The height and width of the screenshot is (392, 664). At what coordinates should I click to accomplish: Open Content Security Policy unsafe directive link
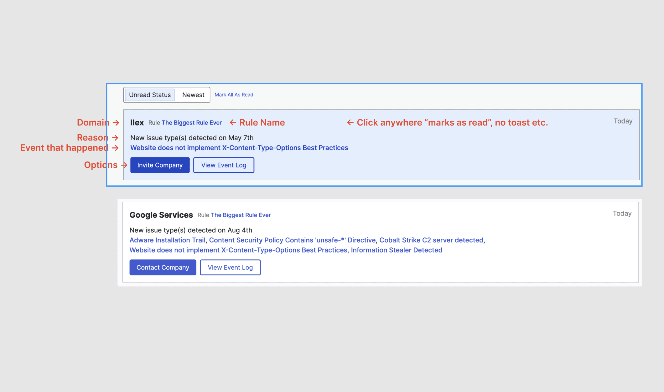tap(292, 240)
